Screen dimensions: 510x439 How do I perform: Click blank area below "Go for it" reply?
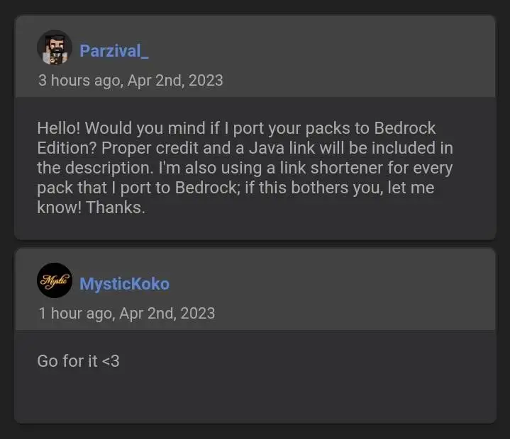(254, 398)
